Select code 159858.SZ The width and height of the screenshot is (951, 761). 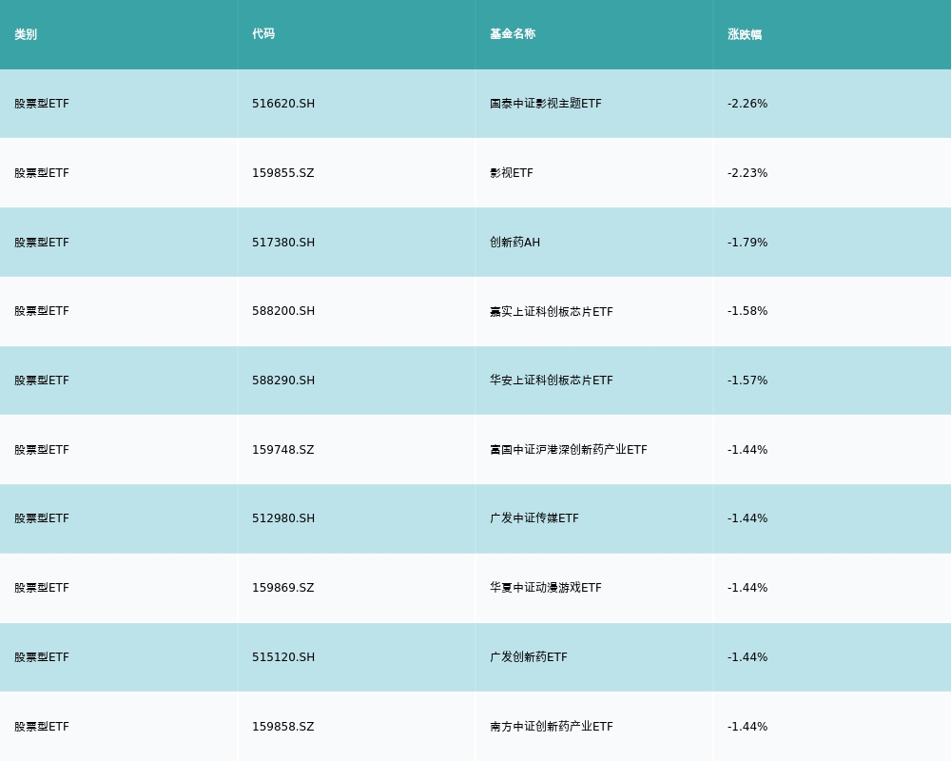tap(283, 727)
